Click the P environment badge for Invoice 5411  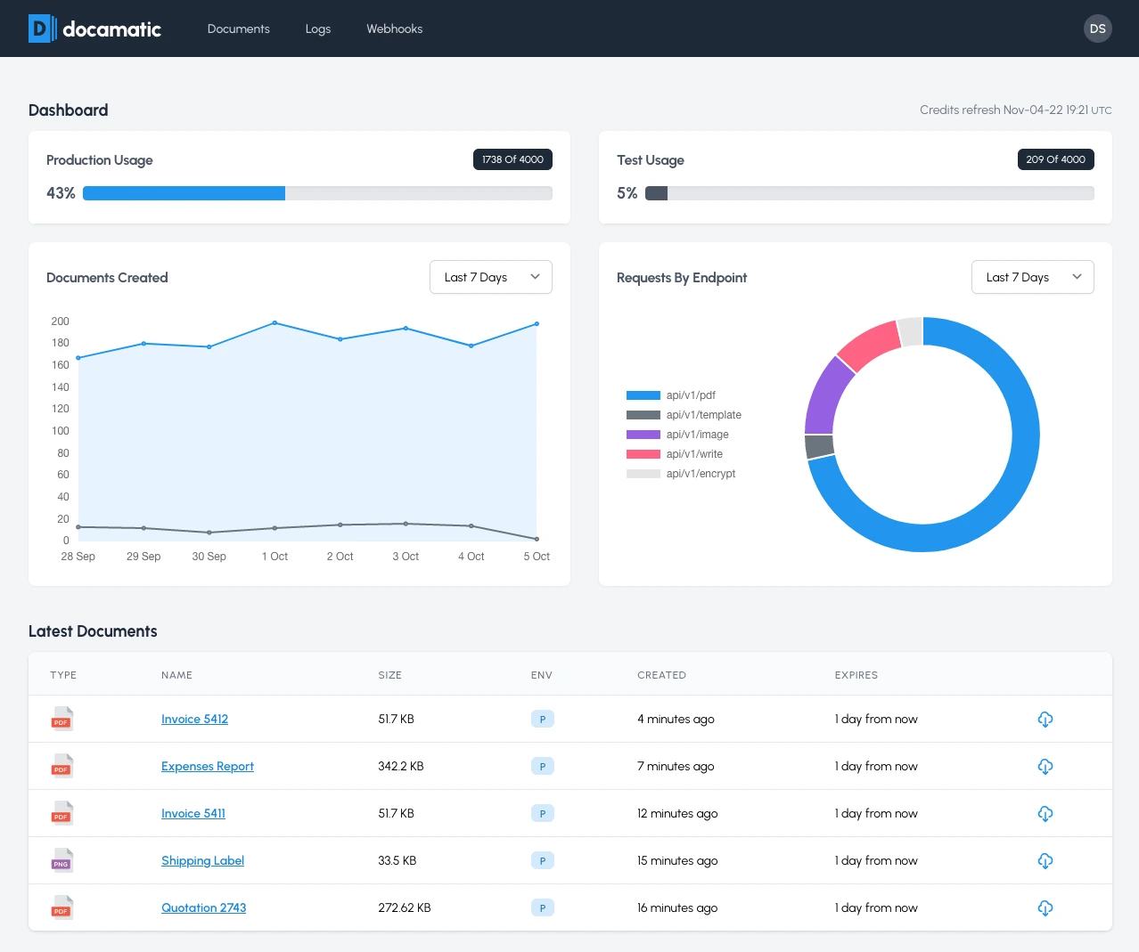(542, 813)
